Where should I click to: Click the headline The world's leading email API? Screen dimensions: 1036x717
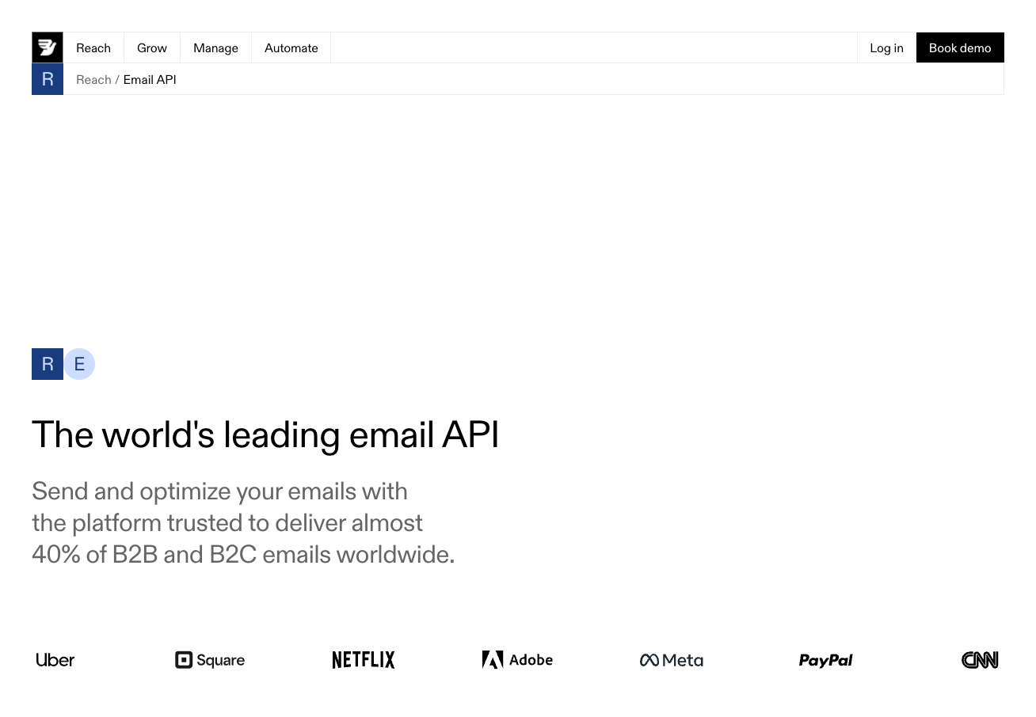coord(265,434)
